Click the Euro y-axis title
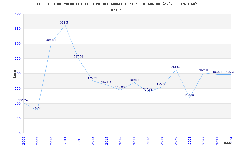 point(14,74)
